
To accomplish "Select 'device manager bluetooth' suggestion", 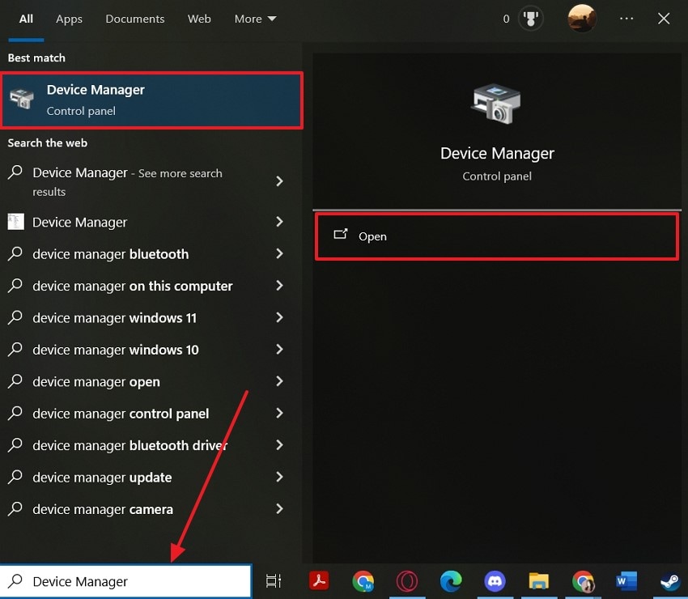I will click(110, 254).
